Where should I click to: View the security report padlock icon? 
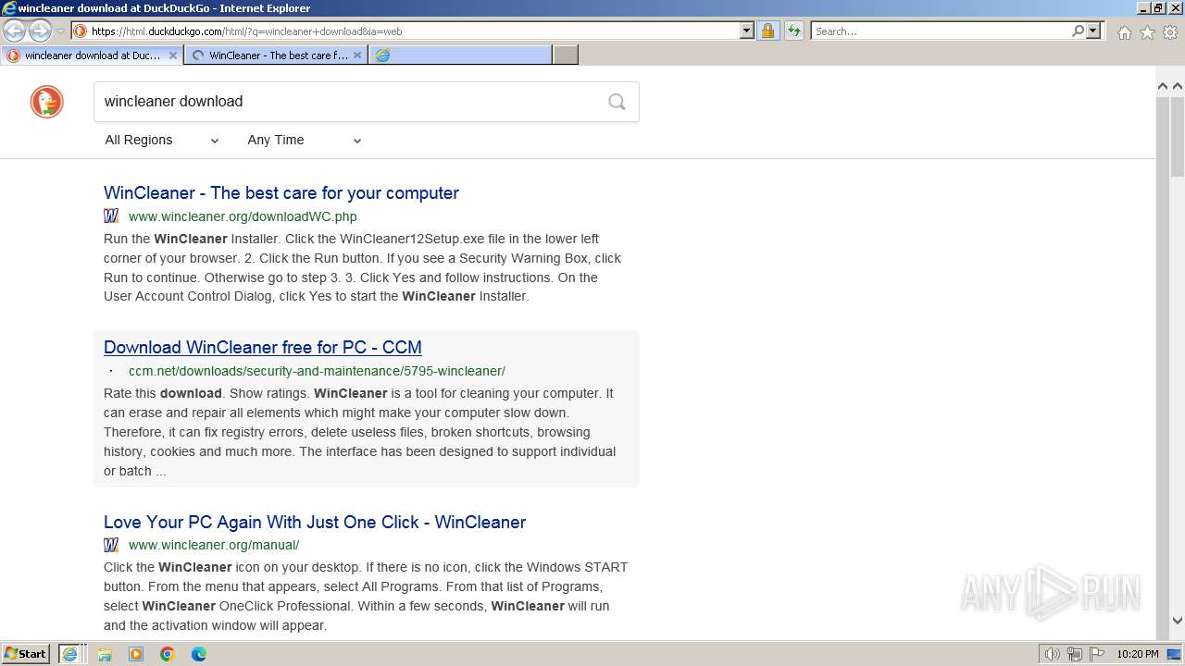pyautogui.click(x=767, y=31)
